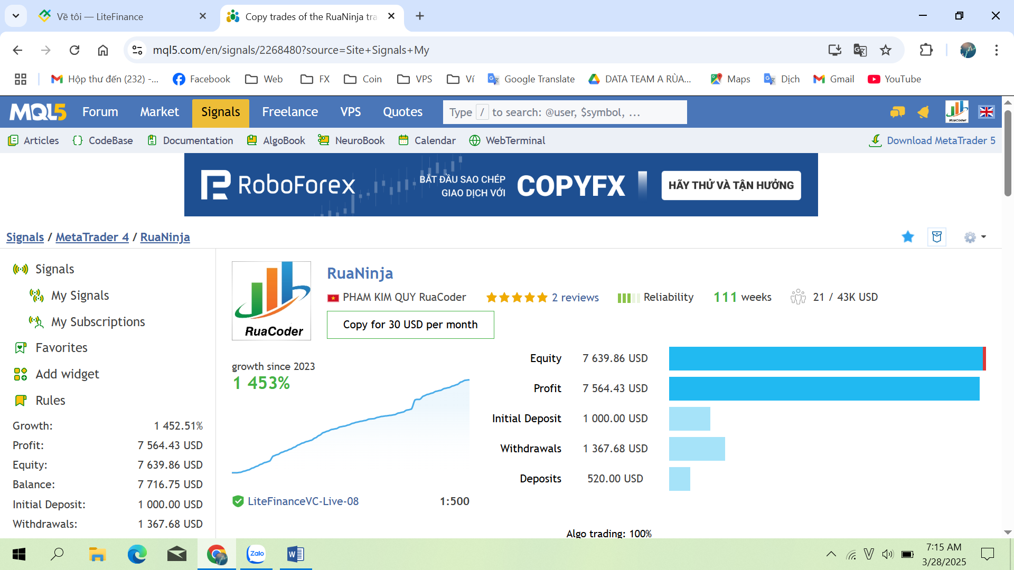Switch to Forum menu

(x=100, y=112)
